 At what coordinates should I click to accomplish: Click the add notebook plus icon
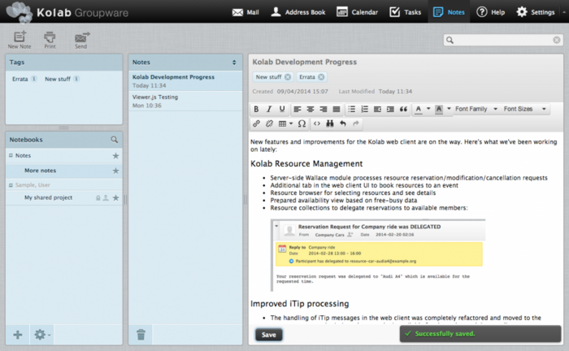18,334
